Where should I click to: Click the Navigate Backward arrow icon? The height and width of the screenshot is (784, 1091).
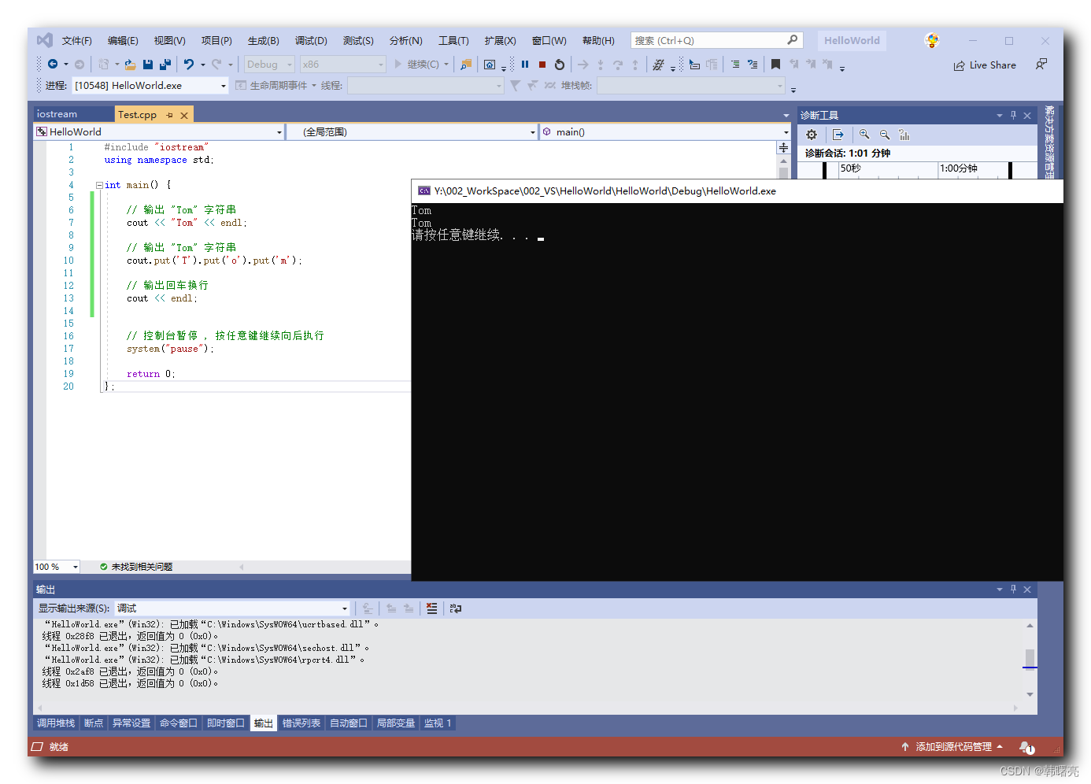[53, 65]
